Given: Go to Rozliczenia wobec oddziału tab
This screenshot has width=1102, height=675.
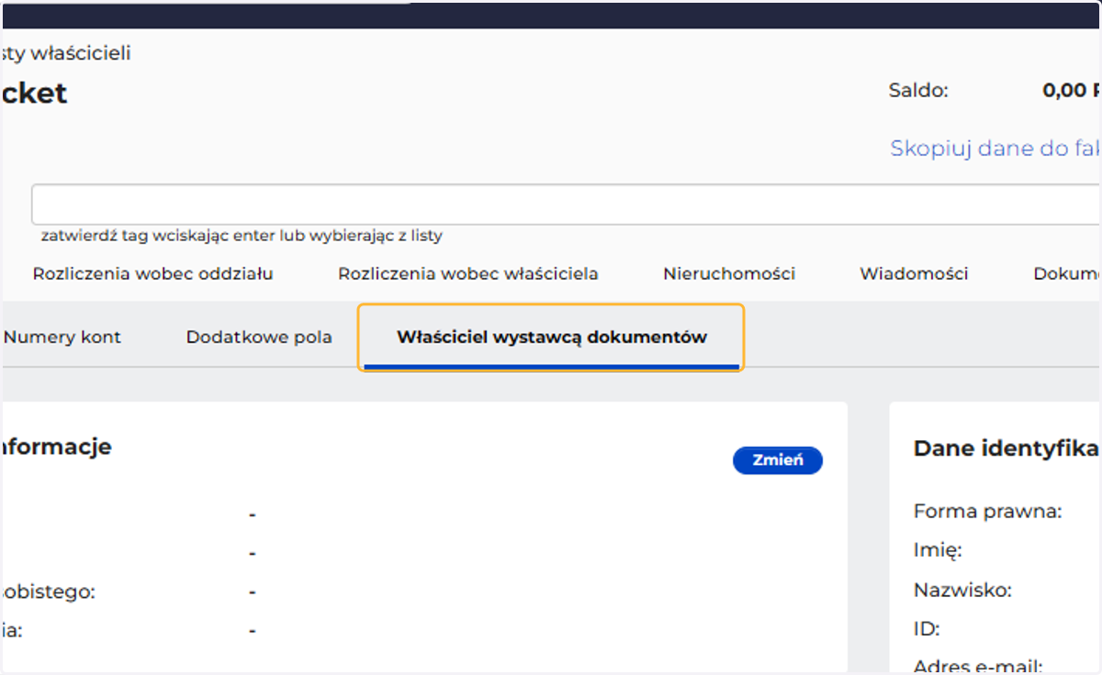Looking at the screenshot, I should pos(152,273).
